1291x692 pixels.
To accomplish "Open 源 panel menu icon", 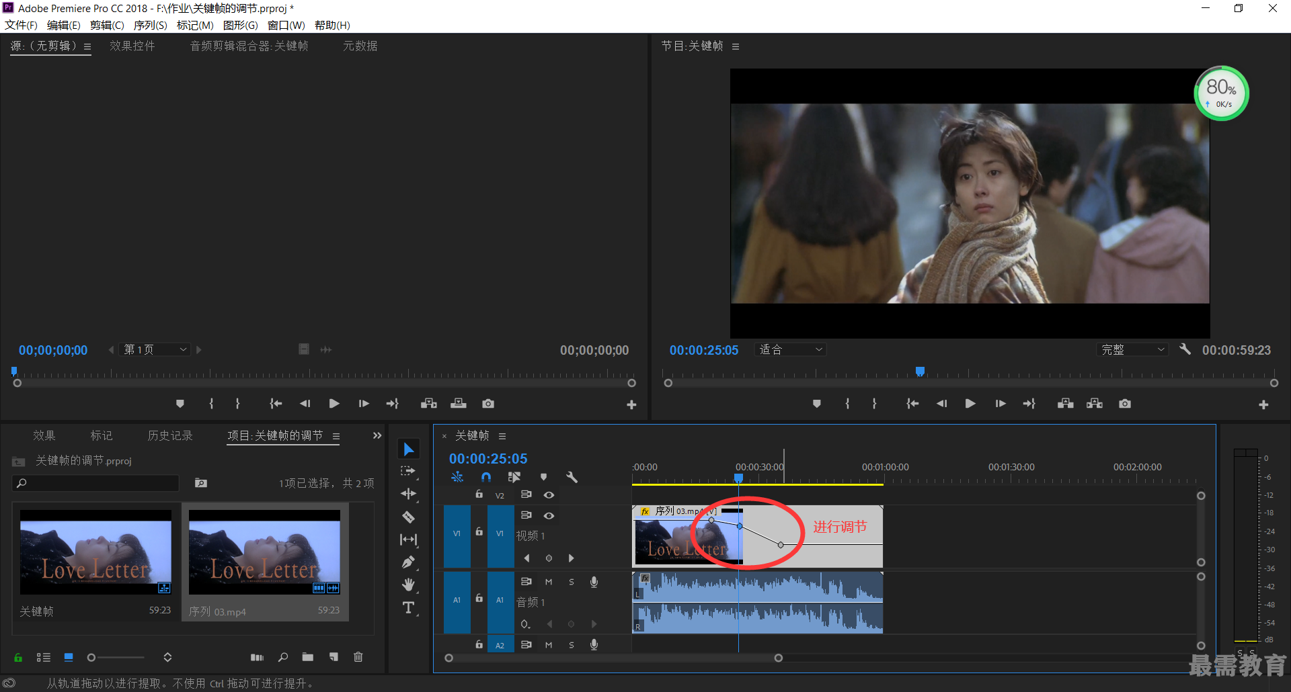I will point(87,46).
